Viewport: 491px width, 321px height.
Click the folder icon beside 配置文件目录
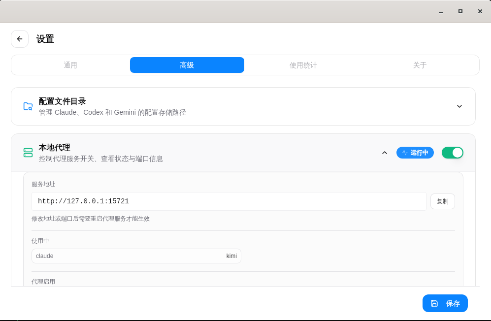[x=28, y=106]
